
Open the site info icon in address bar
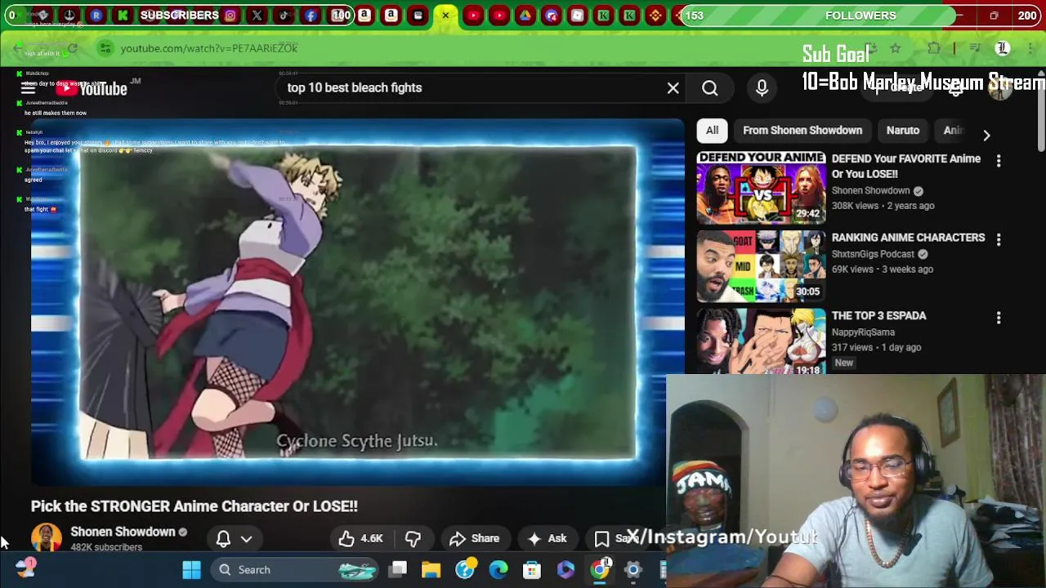click(105, 48)
